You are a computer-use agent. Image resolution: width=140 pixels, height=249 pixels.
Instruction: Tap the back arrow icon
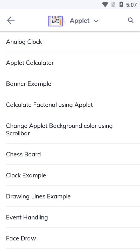tap(11, 20)
